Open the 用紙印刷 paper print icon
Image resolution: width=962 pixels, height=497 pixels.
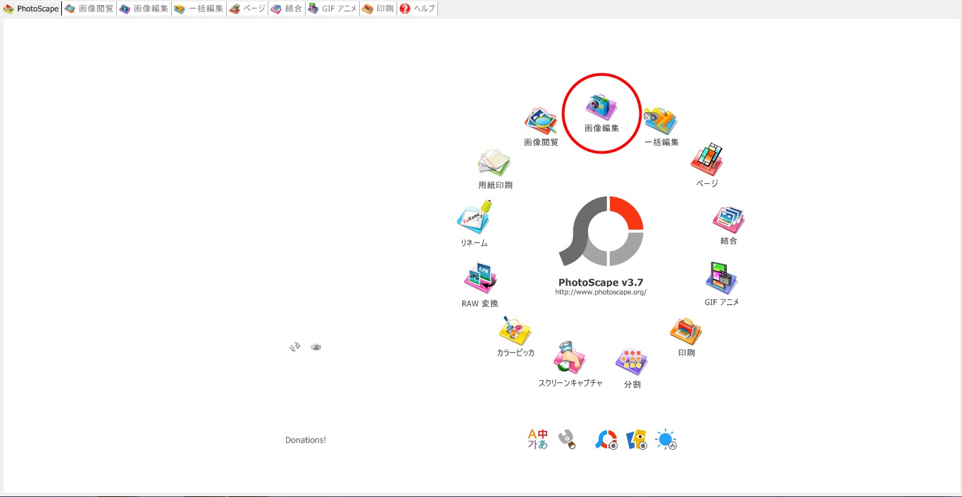pos(494,165)
